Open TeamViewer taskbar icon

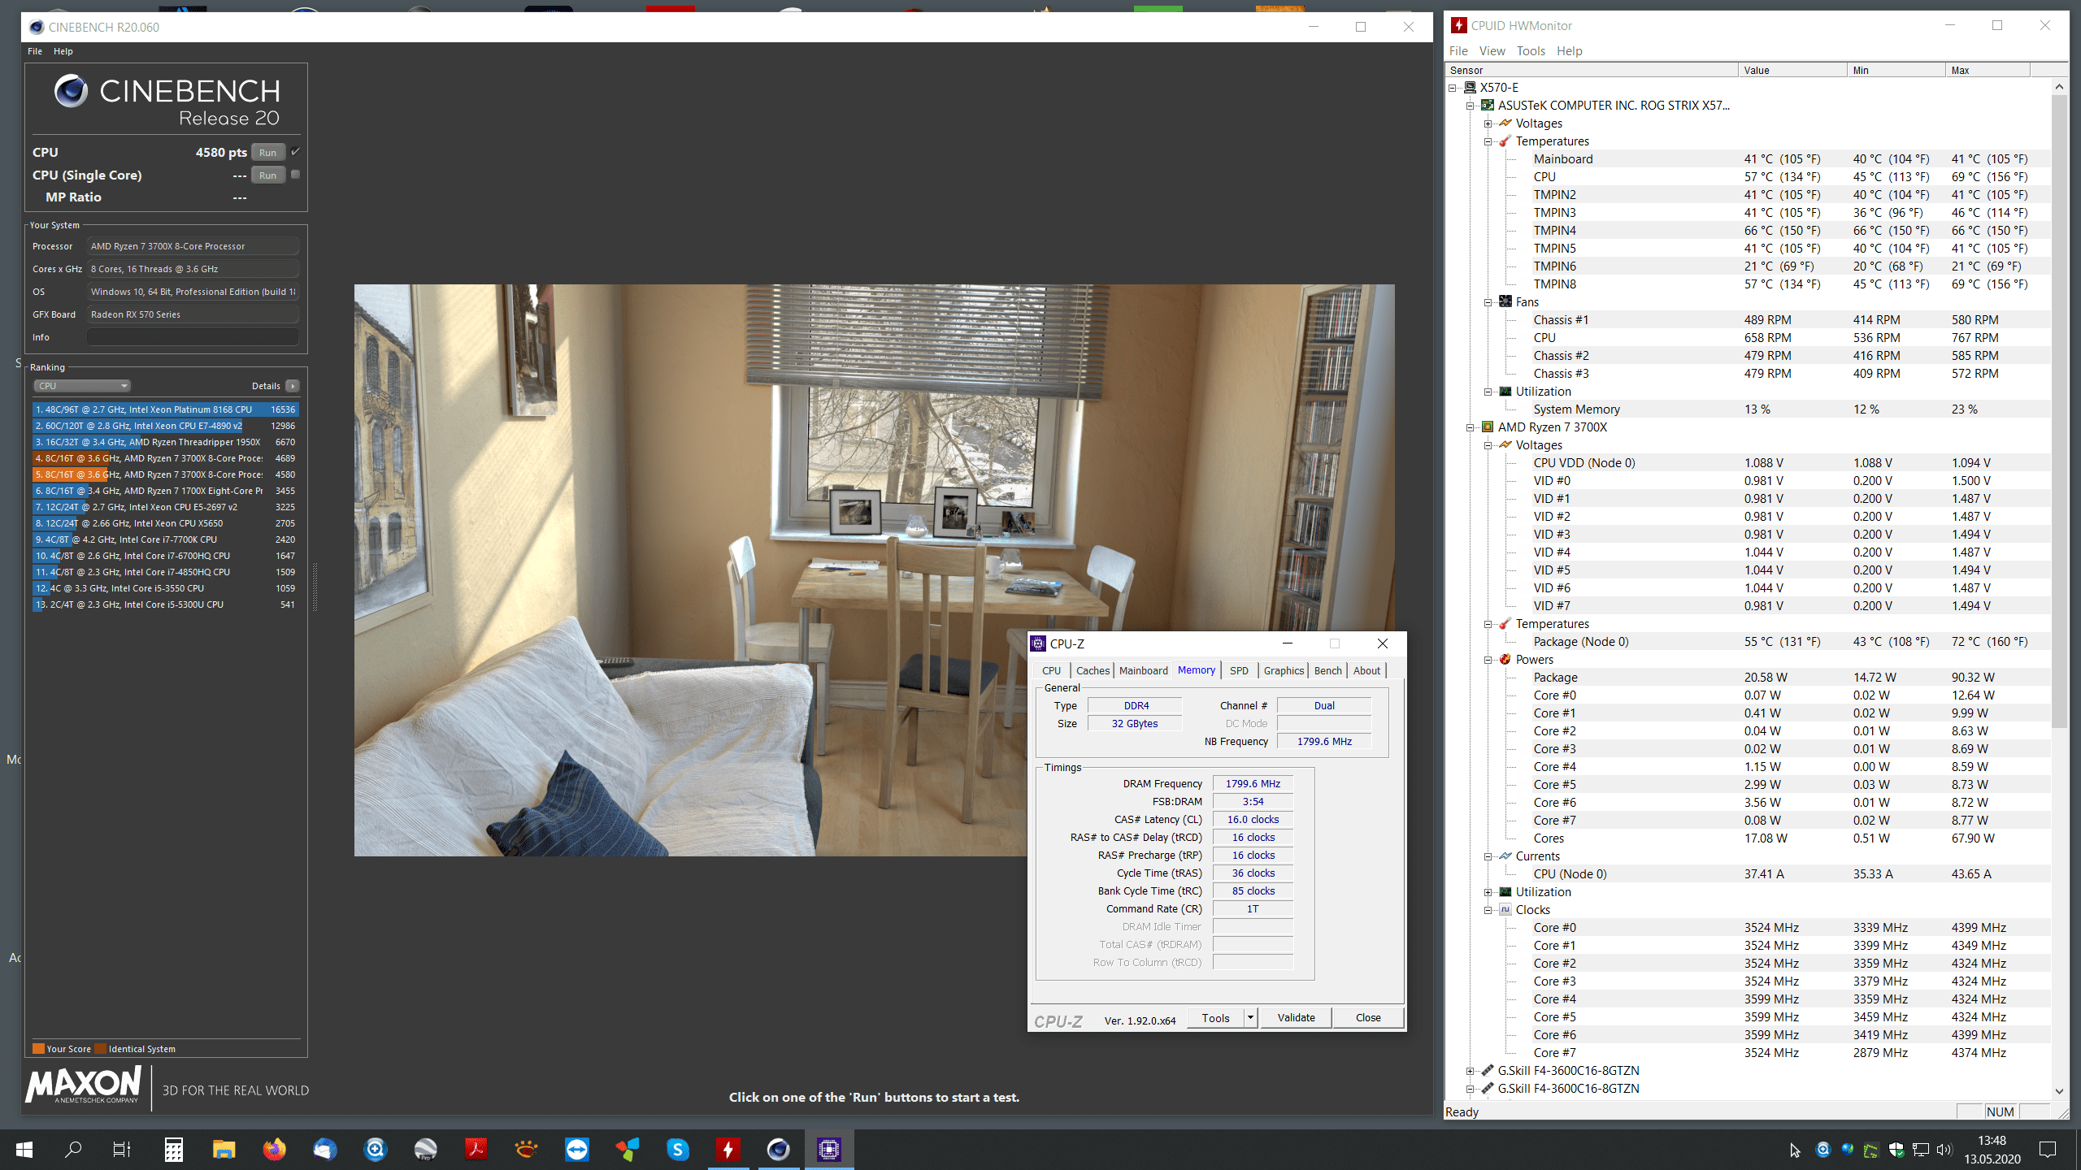tap(576, 1149)
